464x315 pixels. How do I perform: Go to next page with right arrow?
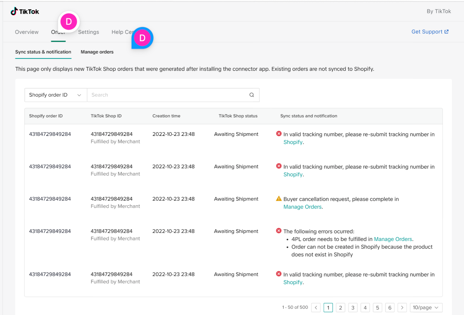point(402,307)
